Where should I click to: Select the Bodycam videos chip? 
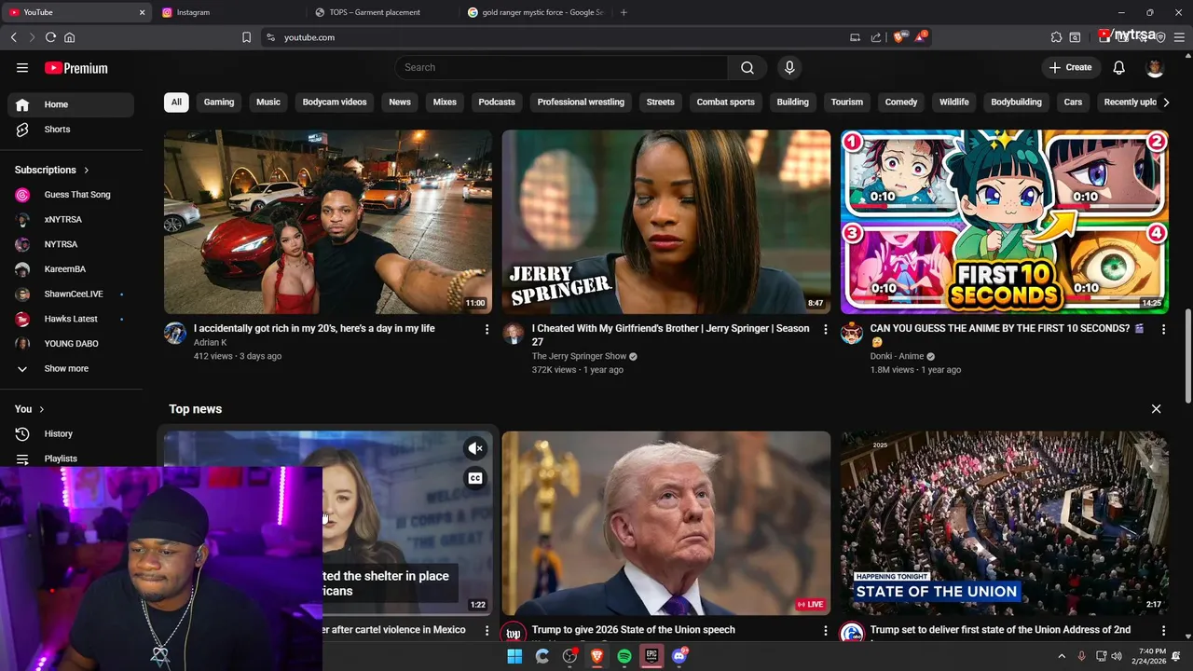(x=335, y=102)
